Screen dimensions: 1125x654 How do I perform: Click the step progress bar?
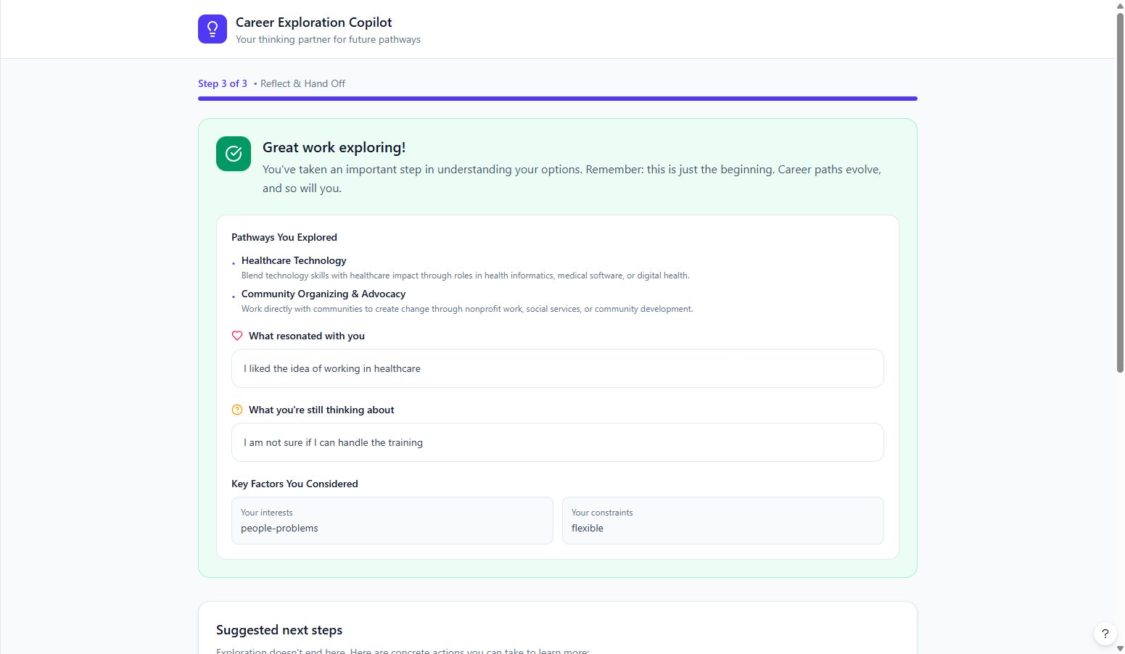pyautogui.click(x=558, y=99)
